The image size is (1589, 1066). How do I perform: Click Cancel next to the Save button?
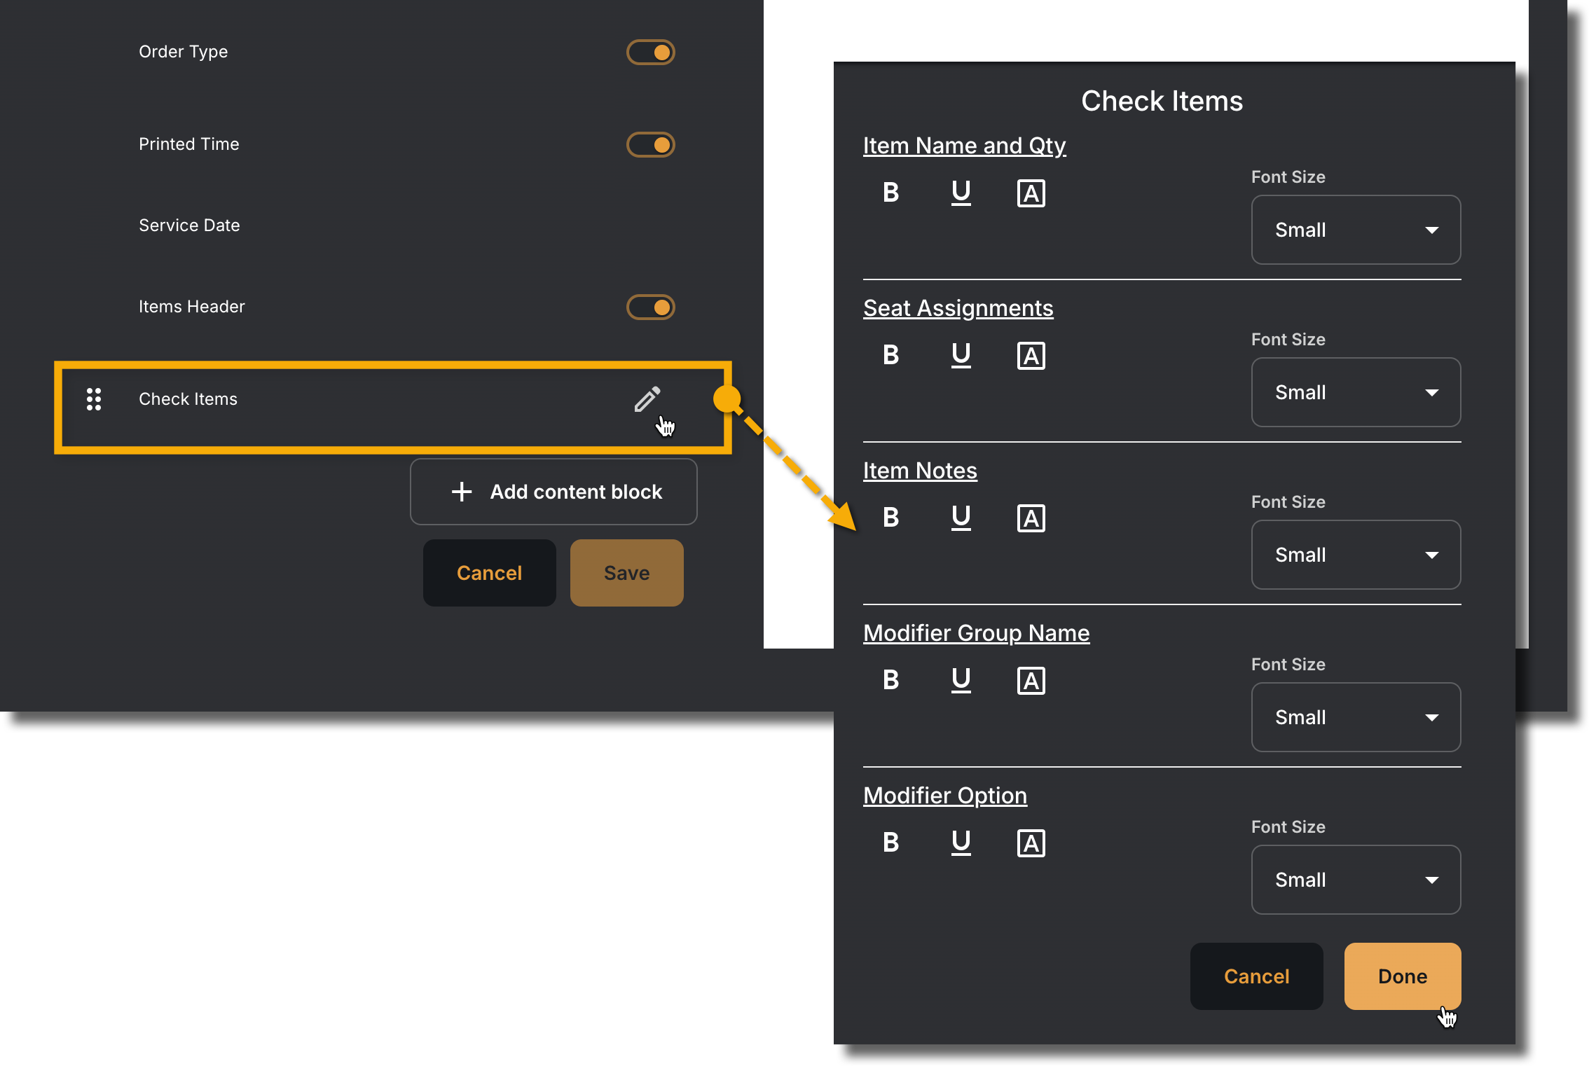coord(489,573)
